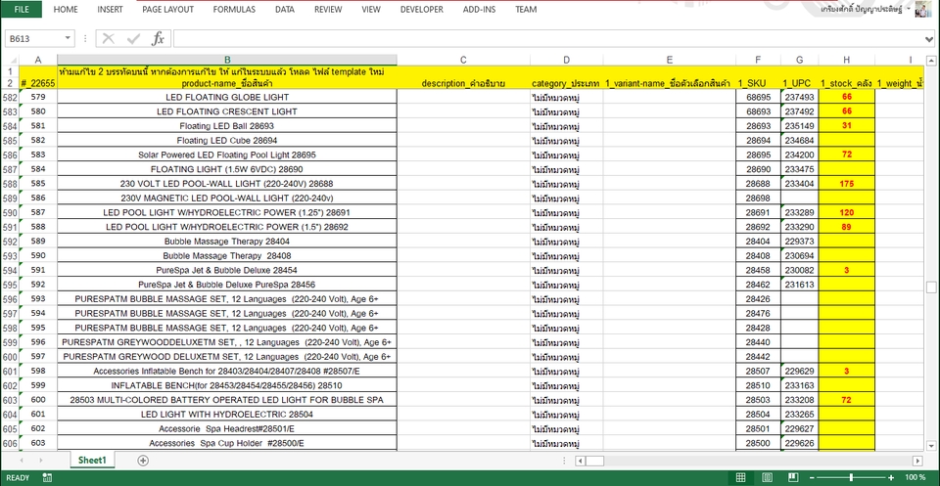Click the next sheet navigation arrow
Screen dimensions: 940x486
pyautogui.click(x=40, y=461)
